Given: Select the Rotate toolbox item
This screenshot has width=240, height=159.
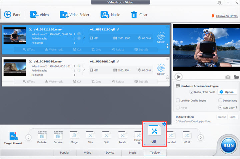Looking at the screenshot, I should coord(122,137).
